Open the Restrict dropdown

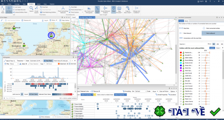pyautogui.click(x=182, y=44)
